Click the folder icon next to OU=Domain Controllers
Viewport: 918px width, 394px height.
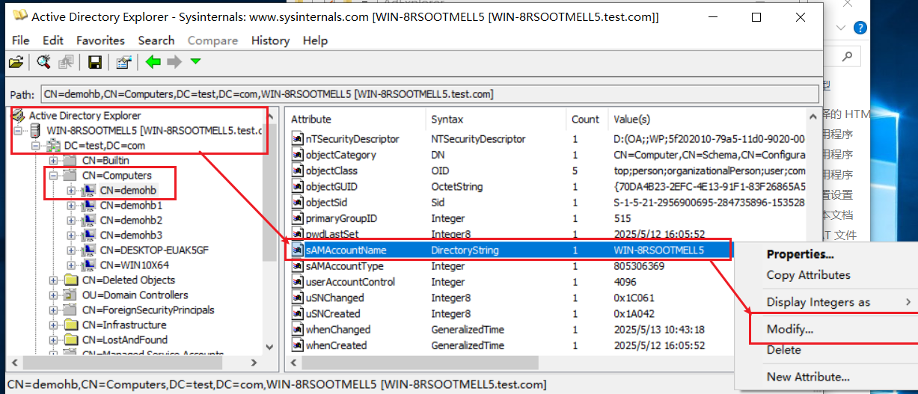click(71, 295)
